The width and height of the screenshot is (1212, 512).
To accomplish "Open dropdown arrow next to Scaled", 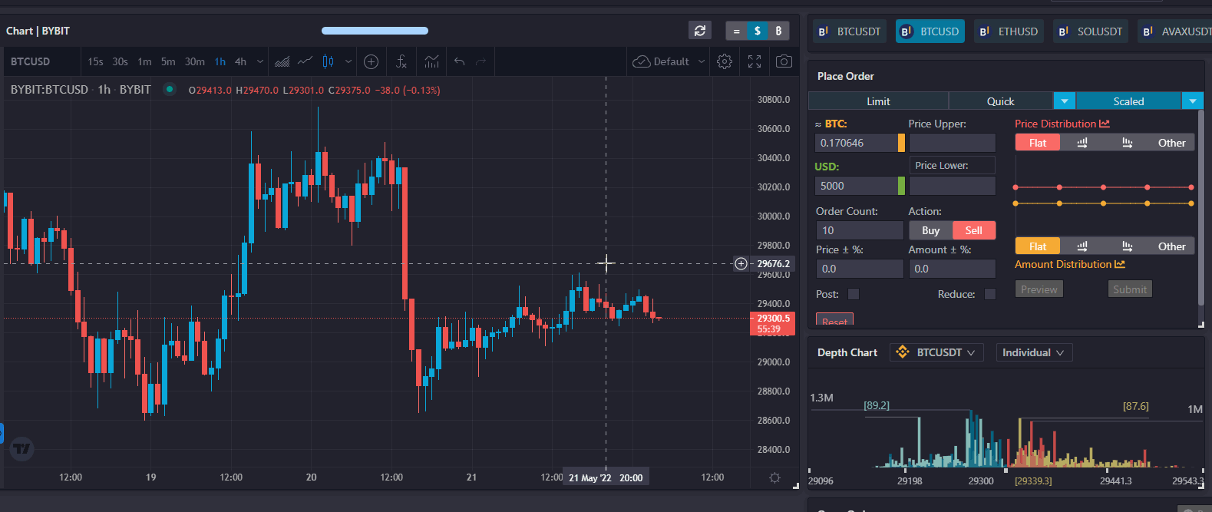I will point(1192,101).
